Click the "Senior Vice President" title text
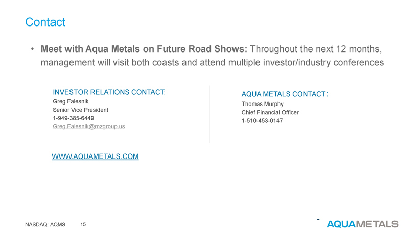Image resolution: width=419 pixels, height=235 pixels. click(80, 110)
